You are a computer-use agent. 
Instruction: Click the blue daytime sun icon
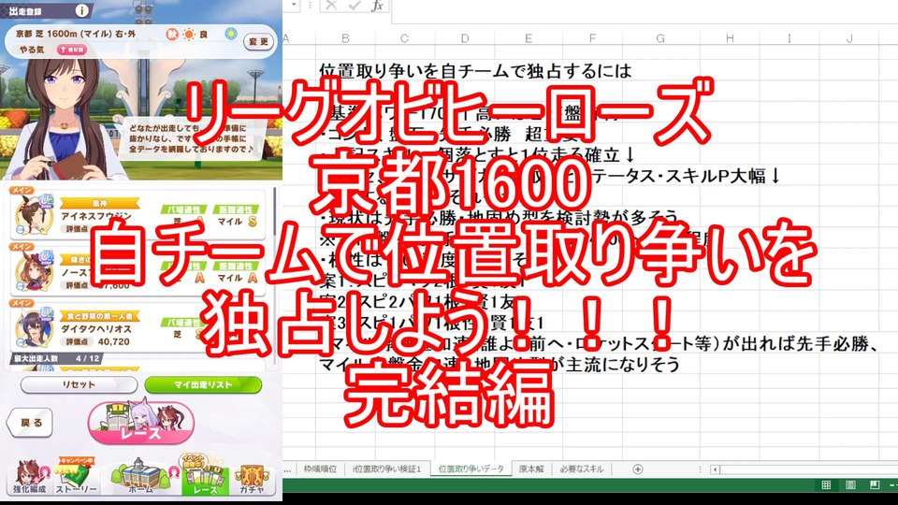pos(231,34)
